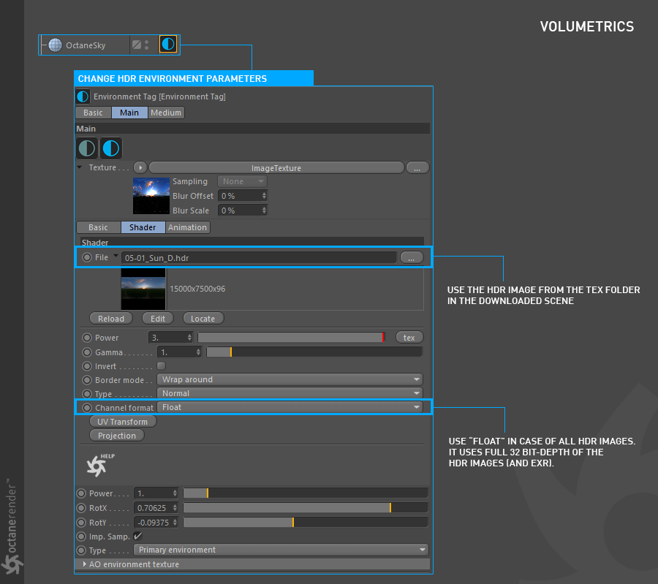Open file browser next to 05-01_Sun_D.hdr
658x584 pixels.
(x=412, y=257)
